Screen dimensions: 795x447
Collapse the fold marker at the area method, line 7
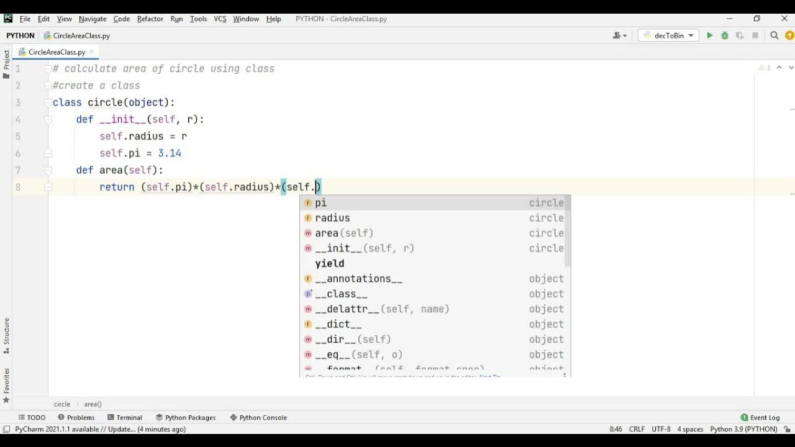point(48,170)
